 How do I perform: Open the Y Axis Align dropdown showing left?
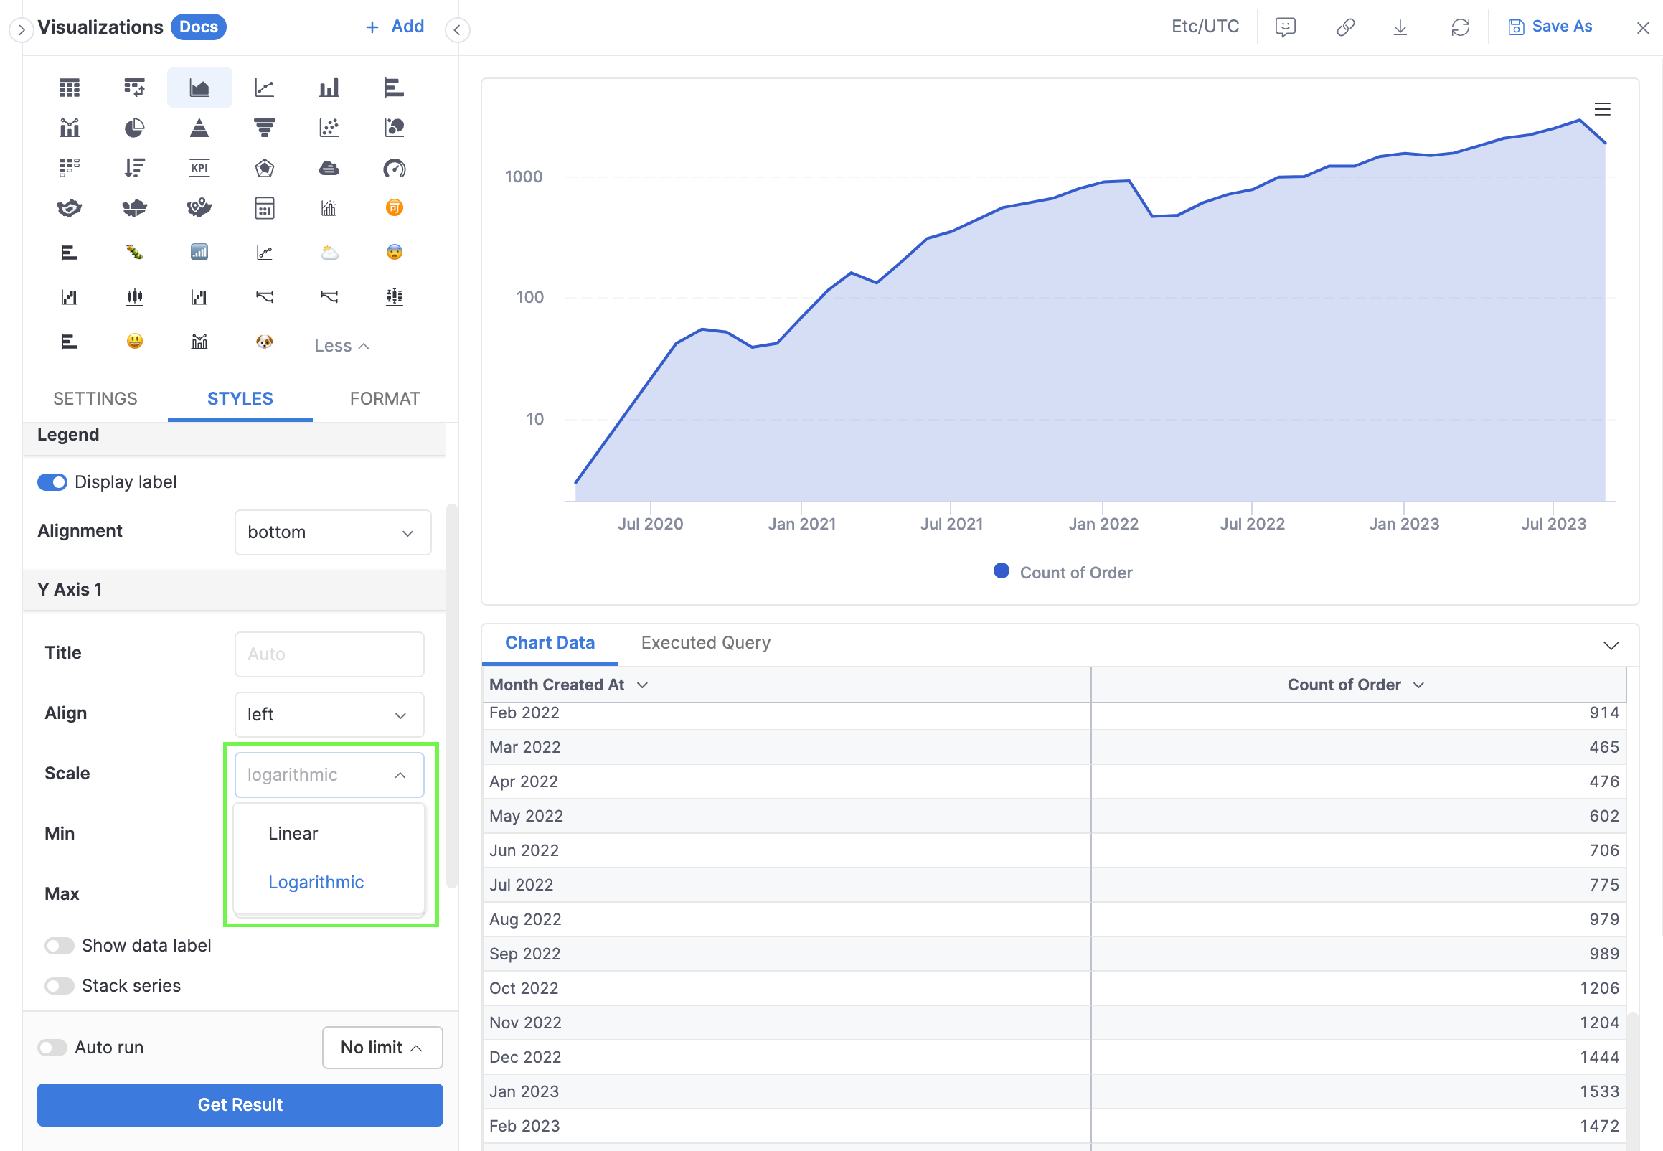[329, 714]
